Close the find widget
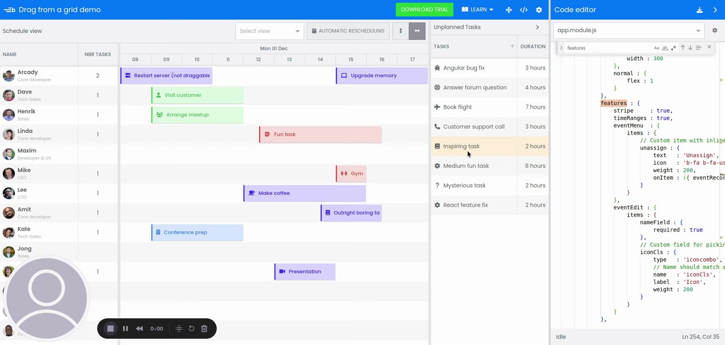The height and width of the screenshot is (345, 725). coord(709,47)
